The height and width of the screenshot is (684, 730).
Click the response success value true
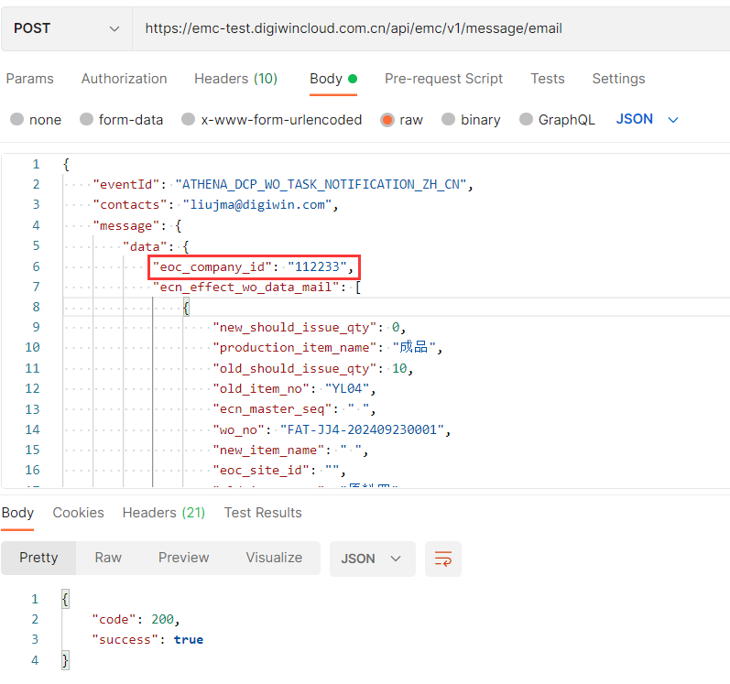point(189,640)
